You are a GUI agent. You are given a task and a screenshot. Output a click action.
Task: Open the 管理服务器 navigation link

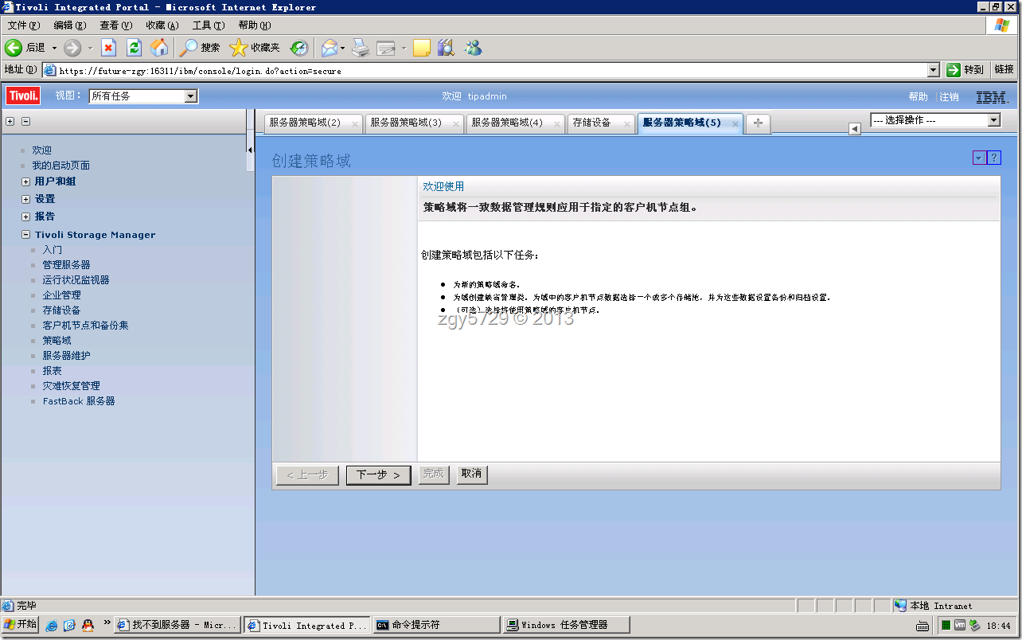click(67, 265)
